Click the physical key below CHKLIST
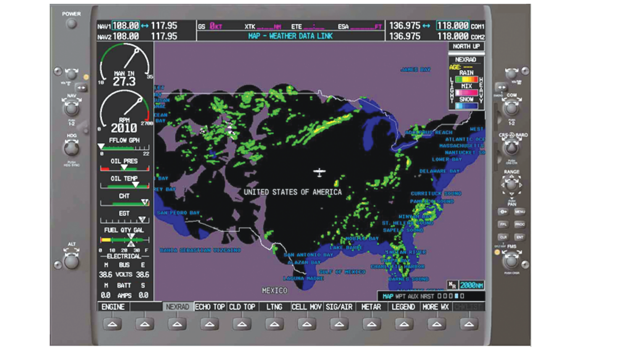 pyautogui.click(x=469, y=324)
